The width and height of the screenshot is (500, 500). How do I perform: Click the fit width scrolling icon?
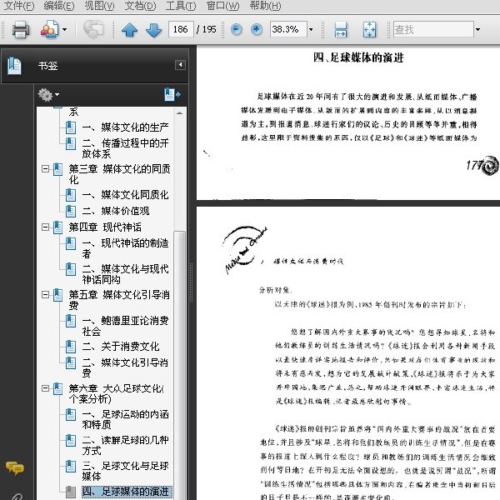point(341,30)
